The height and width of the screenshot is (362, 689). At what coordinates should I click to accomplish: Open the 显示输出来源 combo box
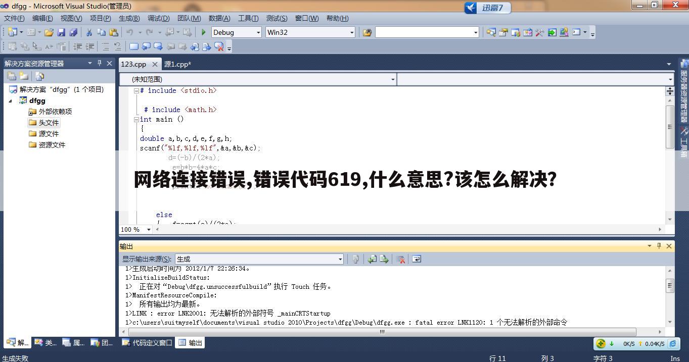259,259
